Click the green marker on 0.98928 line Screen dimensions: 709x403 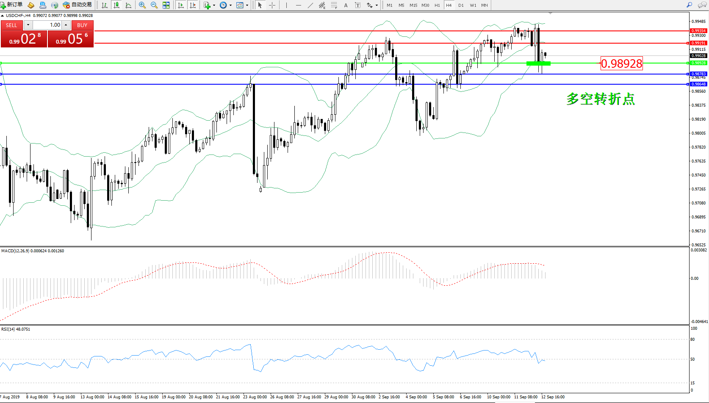click(x=538, y=63)
